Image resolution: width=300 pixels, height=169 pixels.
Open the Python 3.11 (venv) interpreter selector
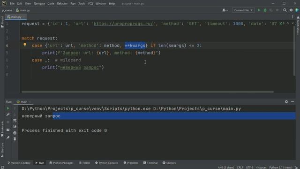tap(281, 168)
